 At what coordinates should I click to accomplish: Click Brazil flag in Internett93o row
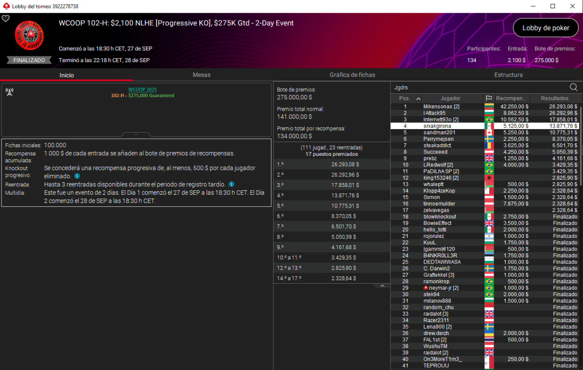click(x=489, y=119)
